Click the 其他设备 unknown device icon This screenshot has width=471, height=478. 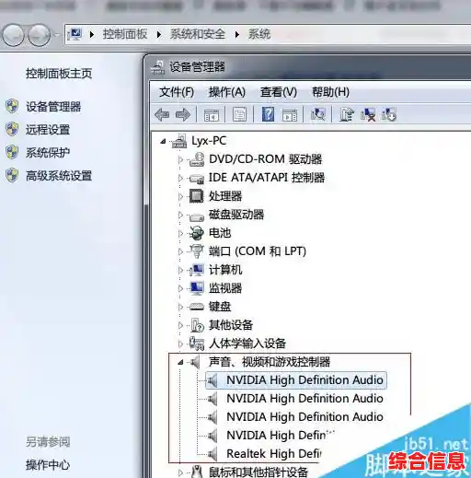point(197,325)
